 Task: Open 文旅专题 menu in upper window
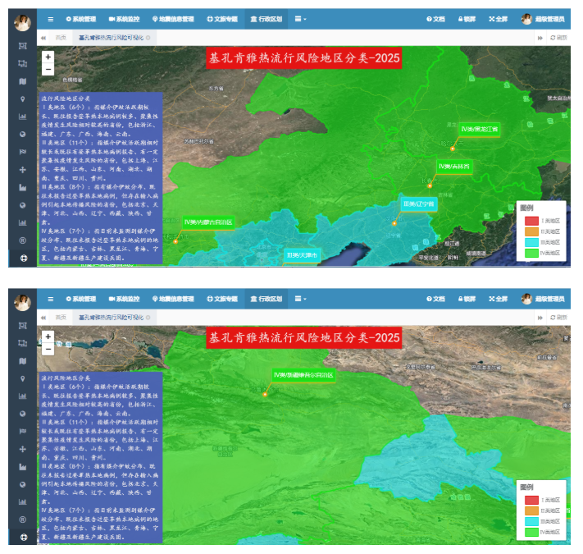click(222, 19)
